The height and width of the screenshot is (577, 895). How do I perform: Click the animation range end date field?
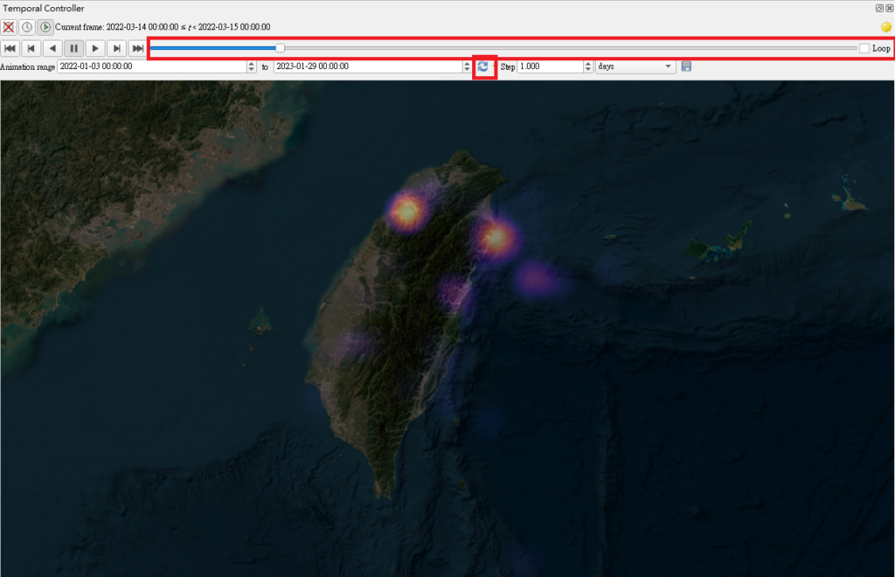click(368, 66)
